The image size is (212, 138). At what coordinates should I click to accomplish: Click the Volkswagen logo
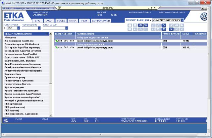[204, 17]
